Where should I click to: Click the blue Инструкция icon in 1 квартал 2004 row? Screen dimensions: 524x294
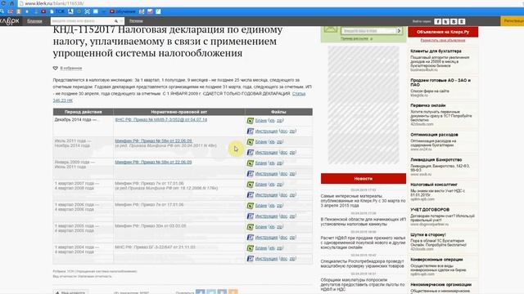(251, 259)
